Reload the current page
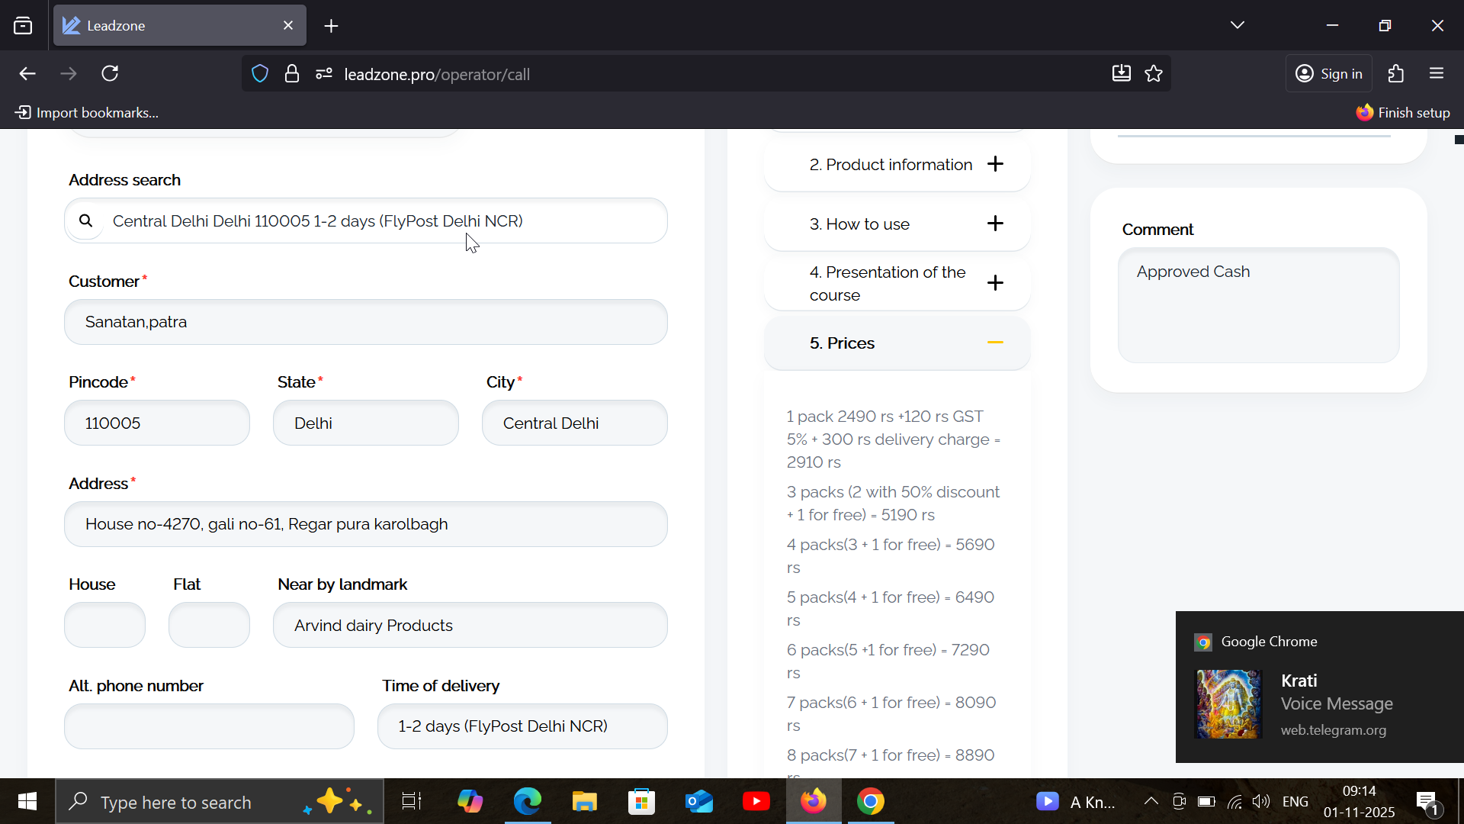 [x=111, y=73]
